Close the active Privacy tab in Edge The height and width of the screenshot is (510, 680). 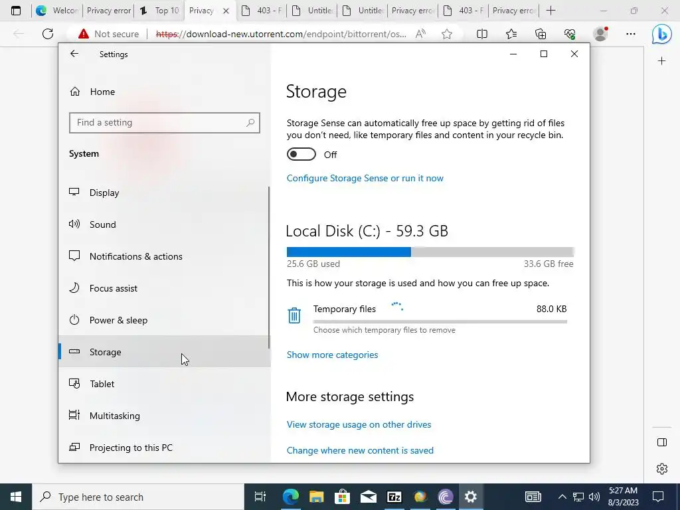226,11
